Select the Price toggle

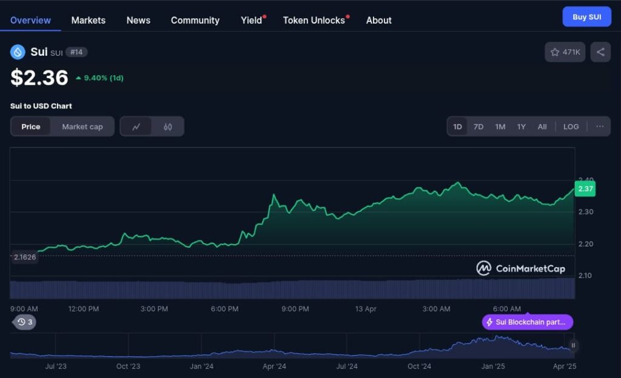(31, 127)
